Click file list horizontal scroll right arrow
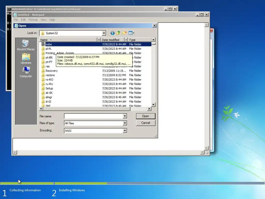265x199 pixels. point(149,109)
